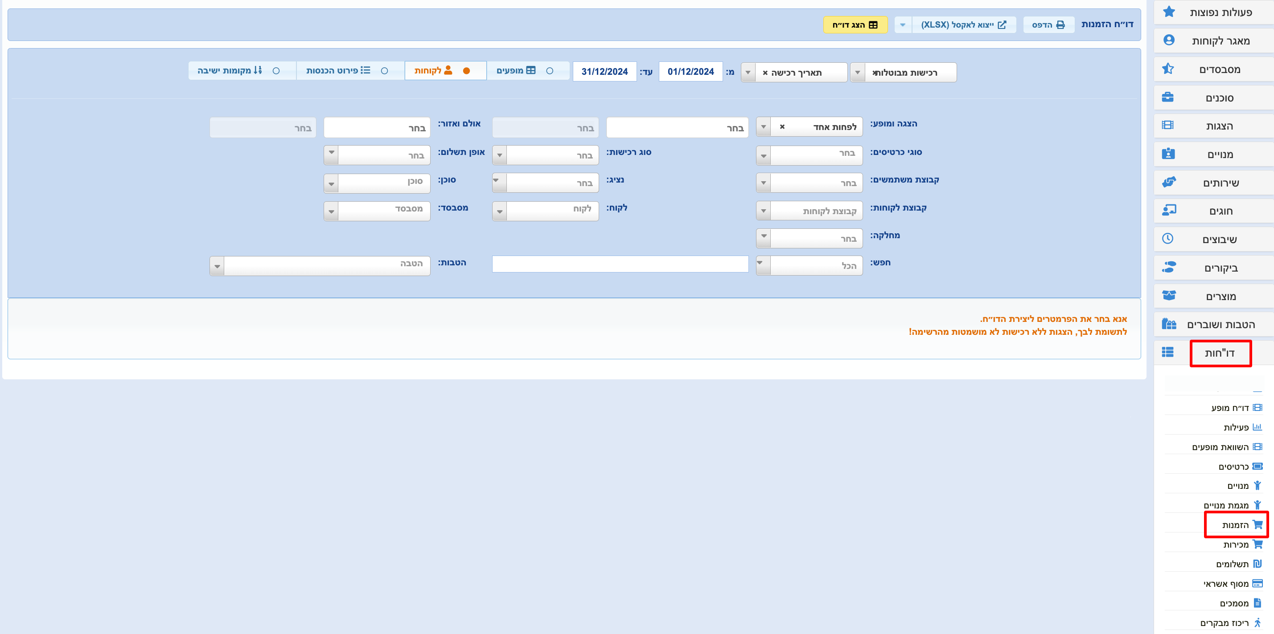This screenshot has width=1274, height=634.
Task: Click the to-date field 31/12/2024
Action: (604, 72)
